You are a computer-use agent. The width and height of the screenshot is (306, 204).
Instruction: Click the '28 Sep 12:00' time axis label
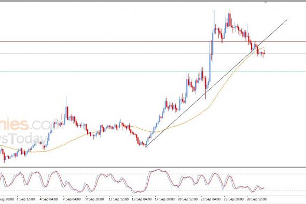point(257,199)
